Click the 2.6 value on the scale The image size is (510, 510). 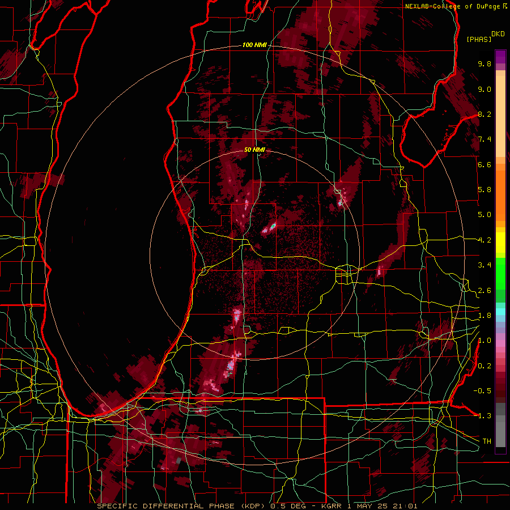click(484, 291)
